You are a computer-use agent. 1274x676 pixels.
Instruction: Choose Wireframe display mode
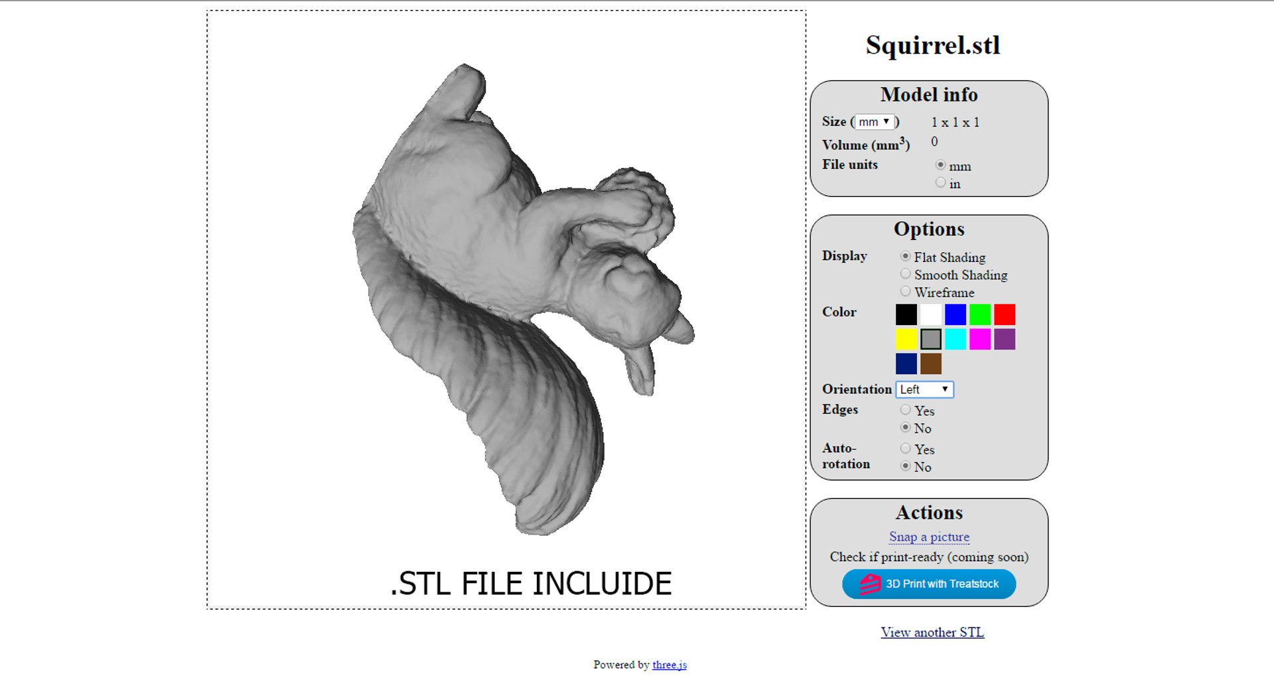[x=905, y=291]
